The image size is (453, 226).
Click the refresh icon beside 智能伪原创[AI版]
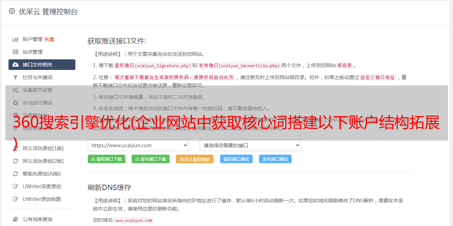[x=16, y=174]
